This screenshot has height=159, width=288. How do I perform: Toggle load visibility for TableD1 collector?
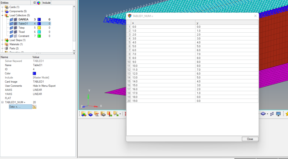pyautogui.click(x=11, y=24)
